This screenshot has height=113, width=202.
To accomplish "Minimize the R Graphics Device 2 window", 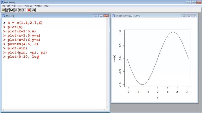I will click(x=184, y=16).
